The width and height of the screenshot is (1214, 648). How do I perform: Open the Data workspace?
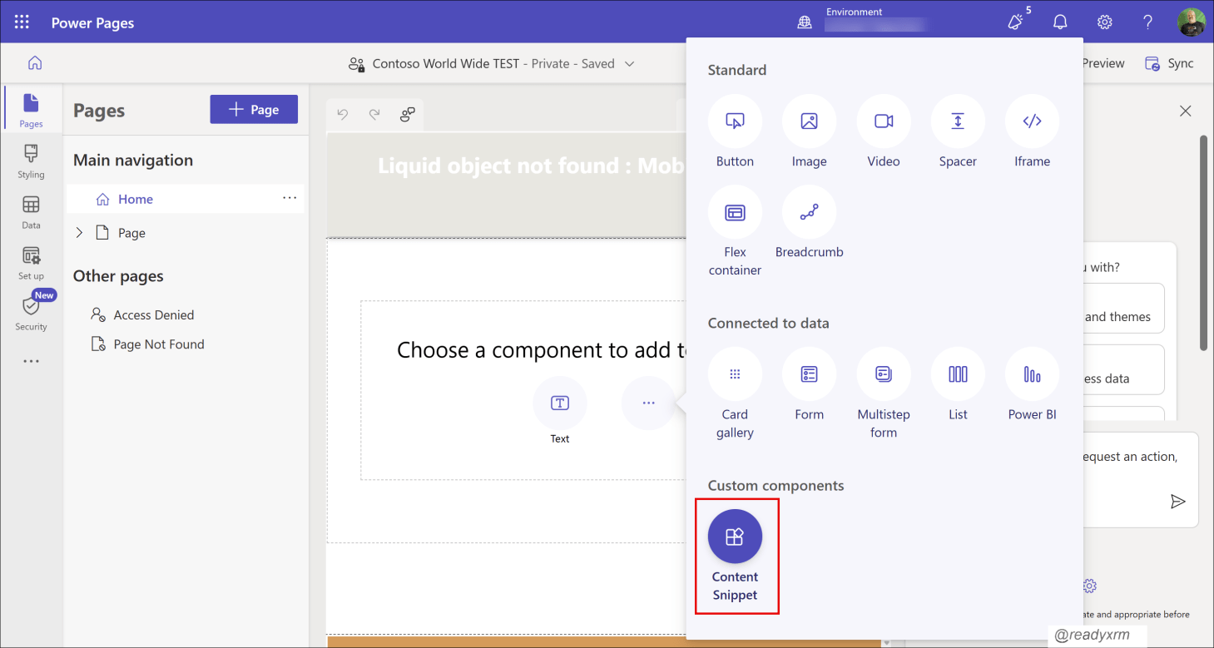[31, 212]
